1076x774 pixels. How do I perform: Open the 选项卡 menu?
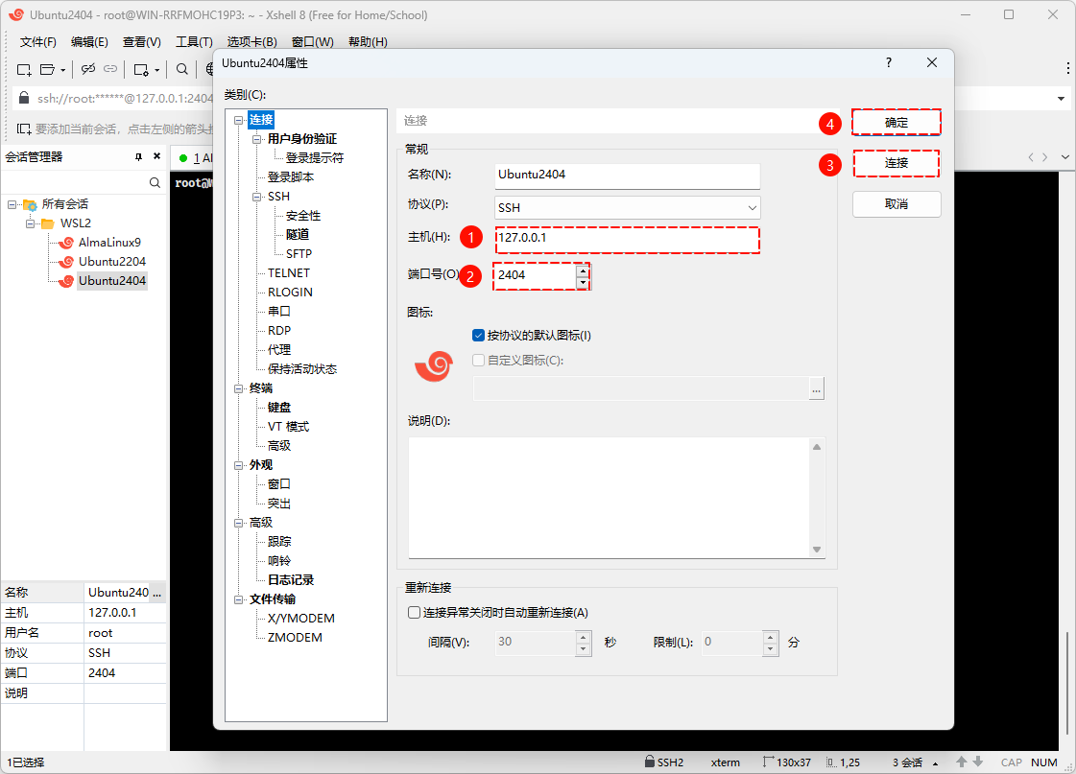coord(252,41)
